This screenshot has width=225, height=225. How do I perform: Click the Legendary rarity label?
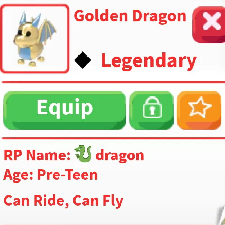[x=149, y=61]
